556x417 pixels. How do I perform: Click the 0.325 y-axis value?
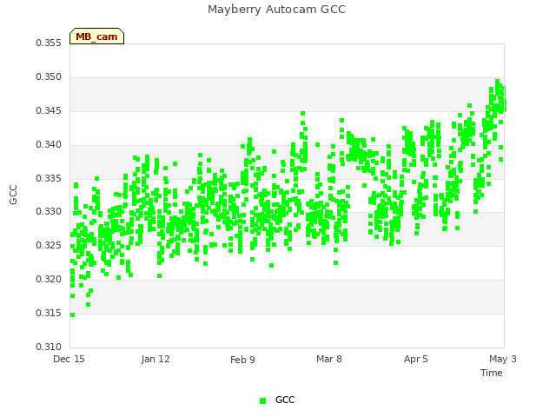click(x=49, y=245)
